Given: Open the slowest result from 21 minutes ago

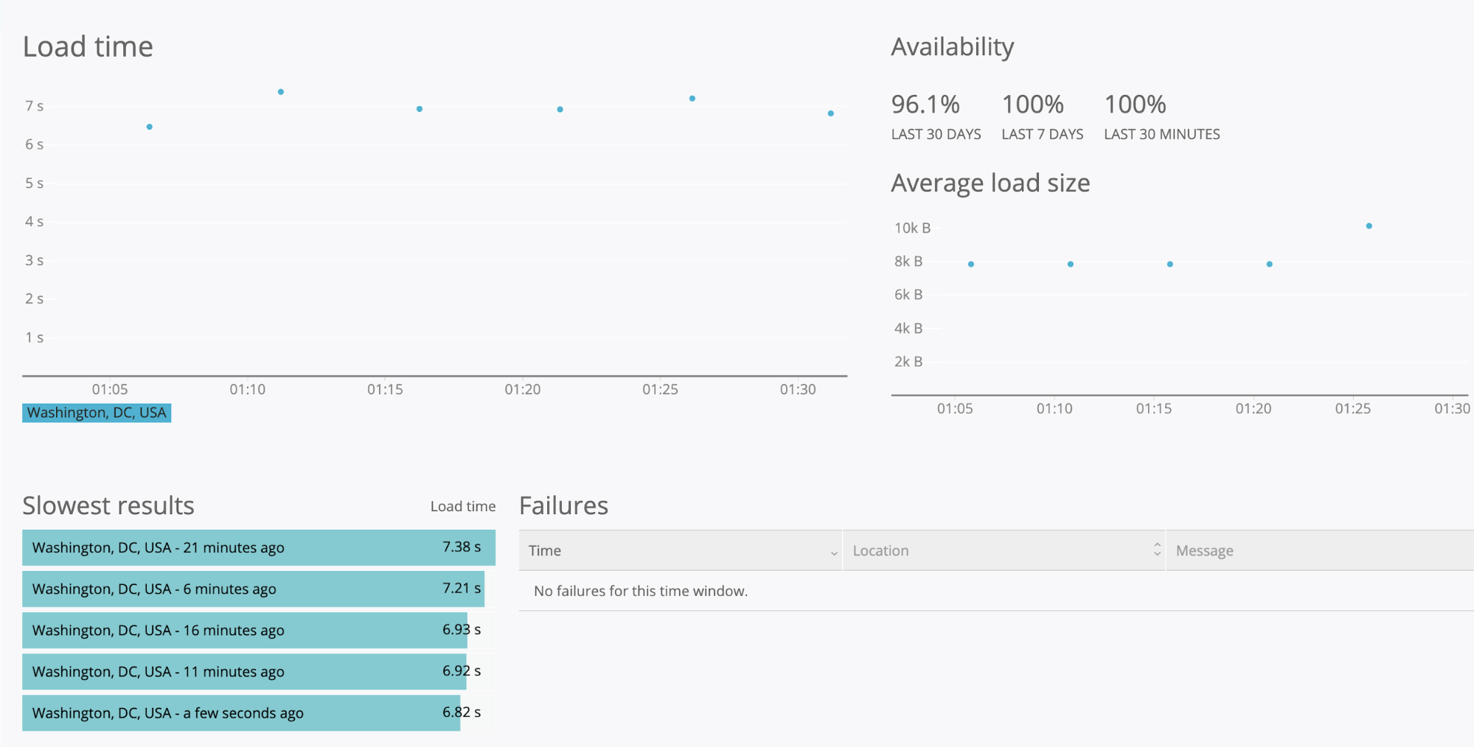Looking at the screenshot, I should point(258,547).
